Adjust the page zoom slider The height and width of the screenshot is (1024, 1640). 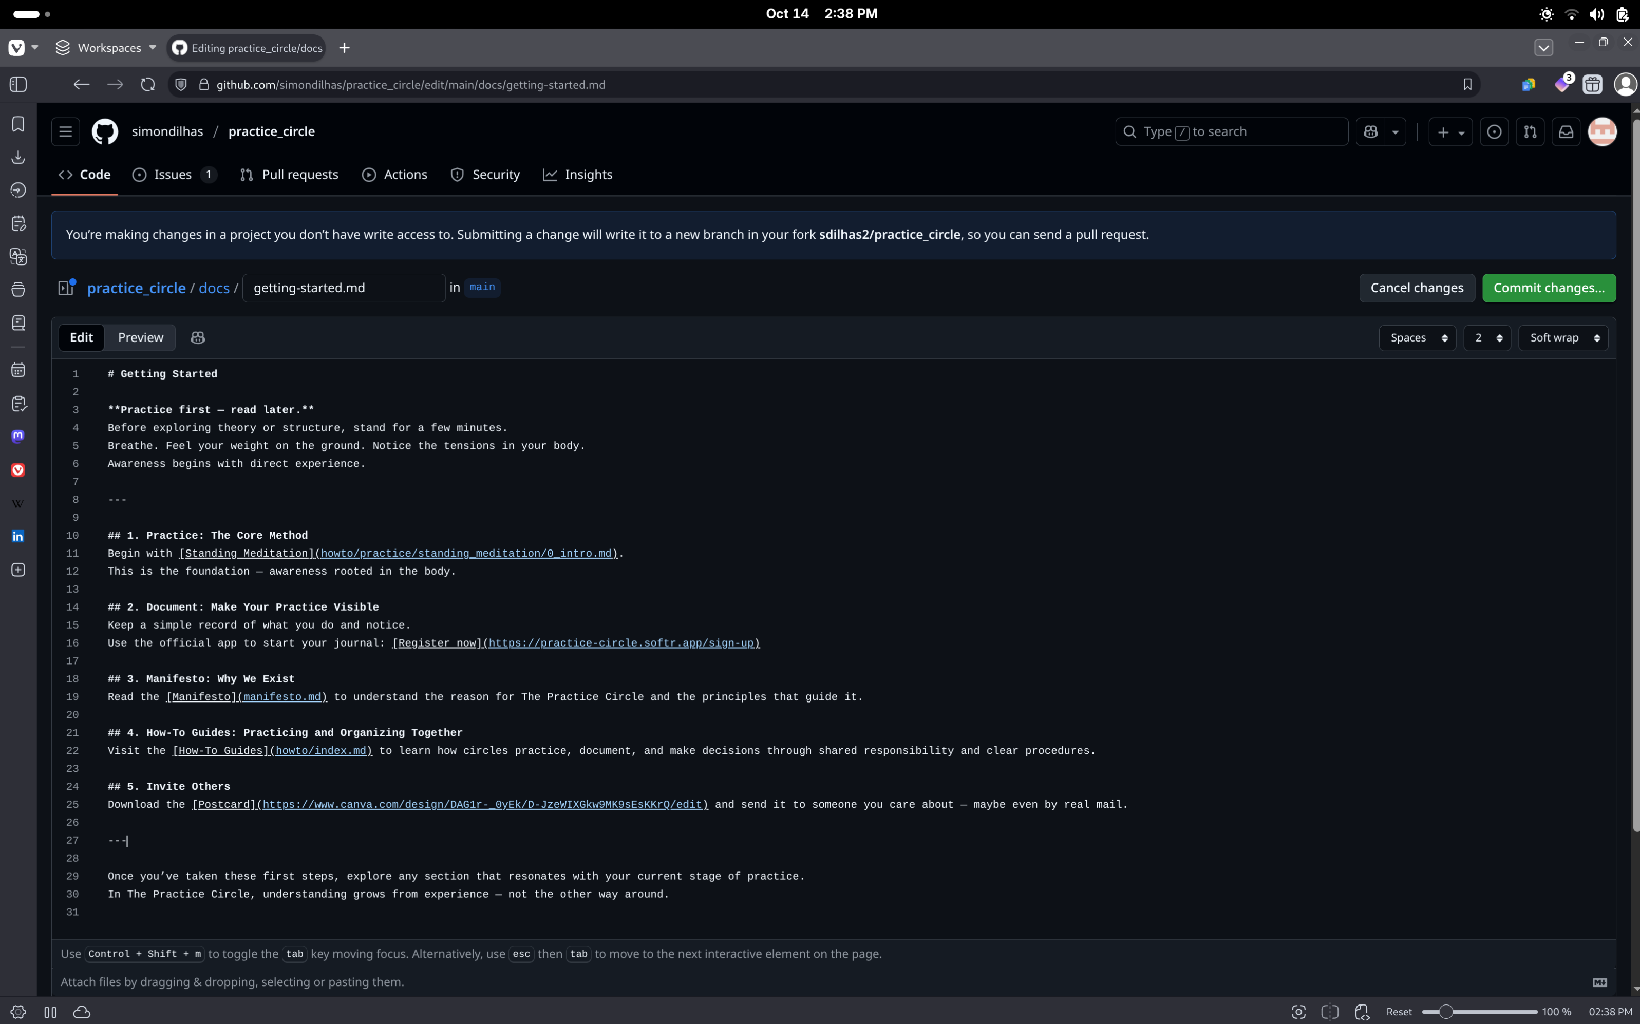click(x=1445, y=1012)
